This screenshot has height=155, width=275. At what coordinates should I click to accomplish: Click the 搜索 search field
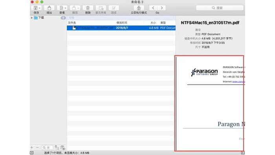tap(220, 8)
